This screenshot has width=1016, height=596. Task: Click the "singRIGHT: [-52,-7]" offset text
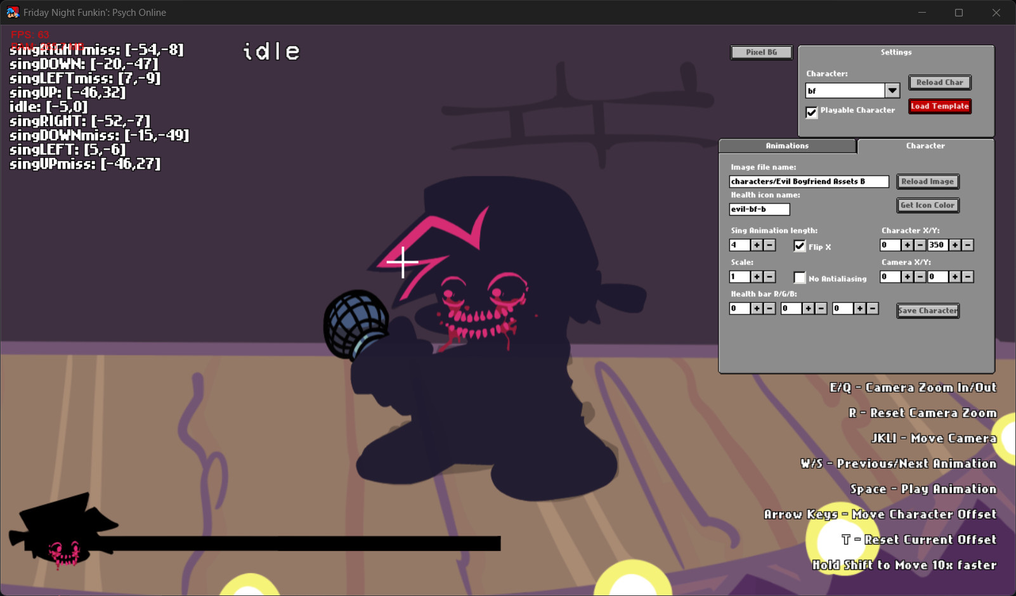tap(80, 121)
